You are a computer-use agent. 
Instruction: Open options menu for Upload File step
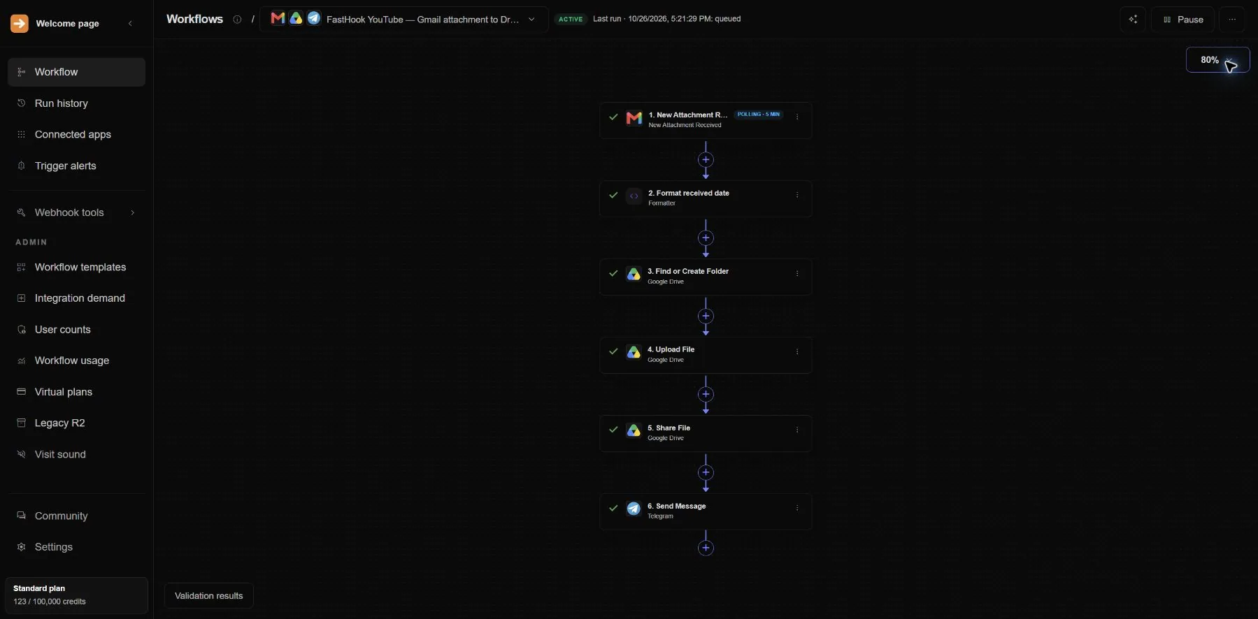click(x=797, y=352)
